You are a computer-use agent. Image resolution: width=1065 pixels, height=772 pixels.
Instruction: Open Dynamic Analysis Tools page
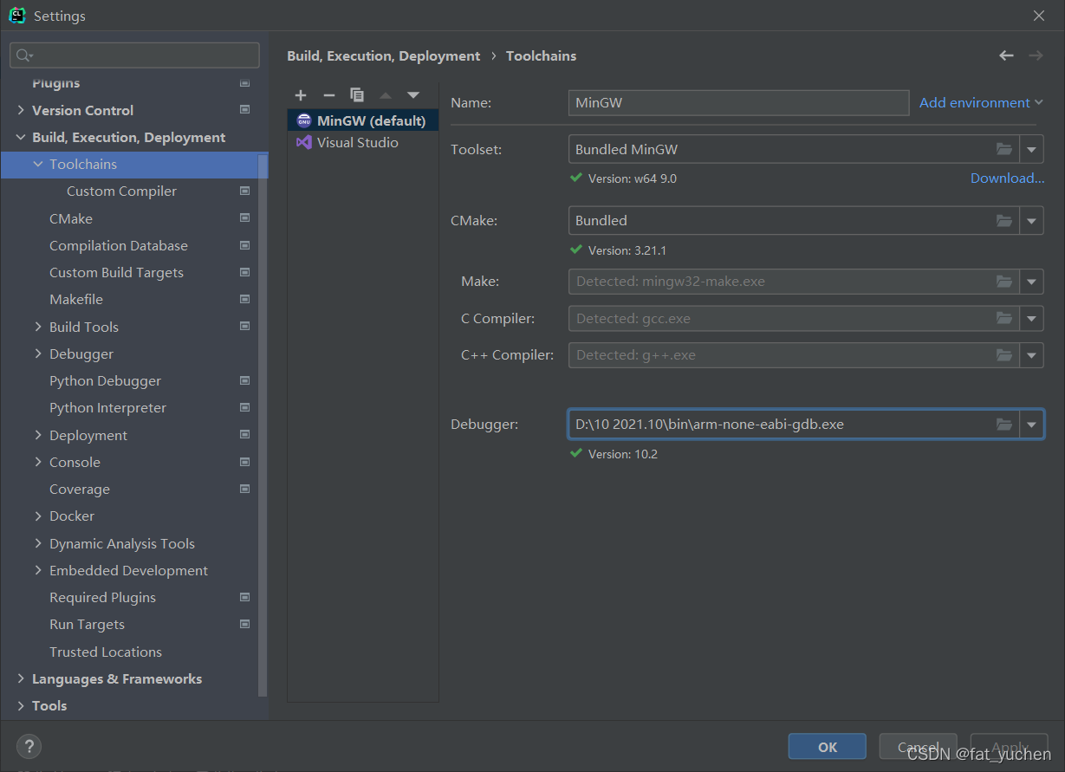pyautogui.click(x=122, y=543)
